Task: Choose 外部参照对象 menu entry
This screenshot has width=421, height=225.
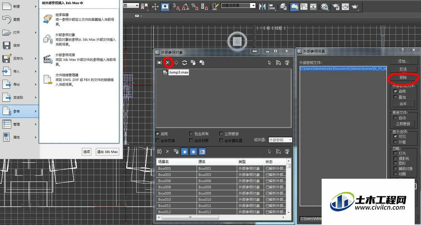Action: pos(79,40)
